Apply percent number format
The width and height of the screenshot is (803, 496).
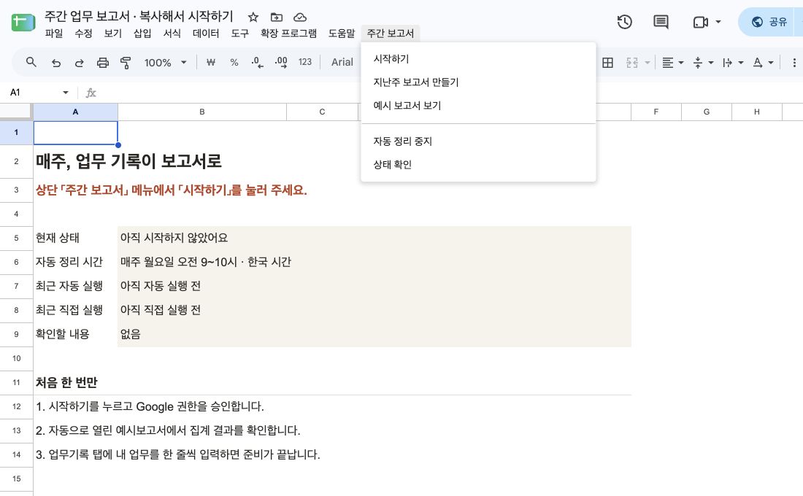coord(234,63)
